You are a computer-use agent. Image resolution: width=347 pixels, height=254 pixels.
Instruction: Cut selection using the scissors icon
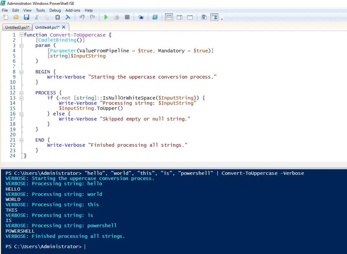(37, 17)
